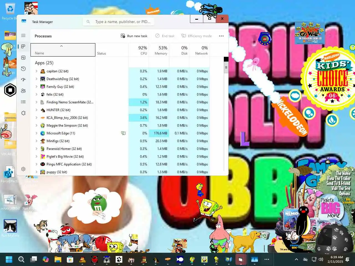Select the puppy (32 bit) process row
Viewport: 355px width, 266px height.
(120, 172)
